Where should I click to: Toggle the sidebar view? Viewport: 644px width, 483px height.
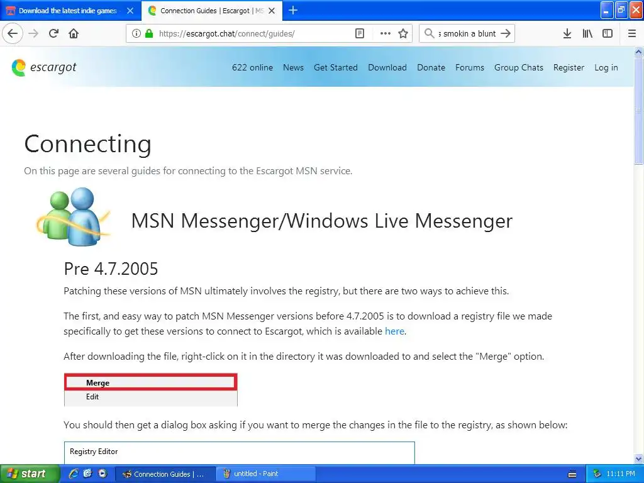(608, 33)
